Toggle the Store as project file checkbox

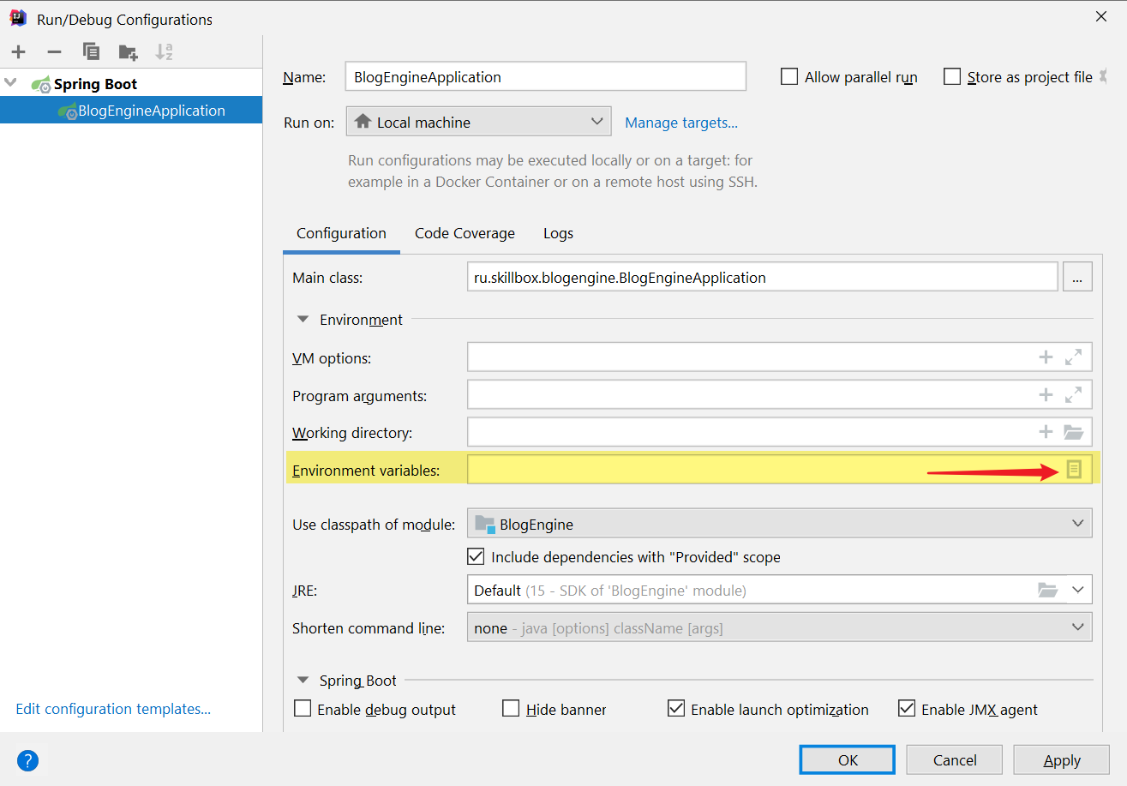click(x=952, y=77)
